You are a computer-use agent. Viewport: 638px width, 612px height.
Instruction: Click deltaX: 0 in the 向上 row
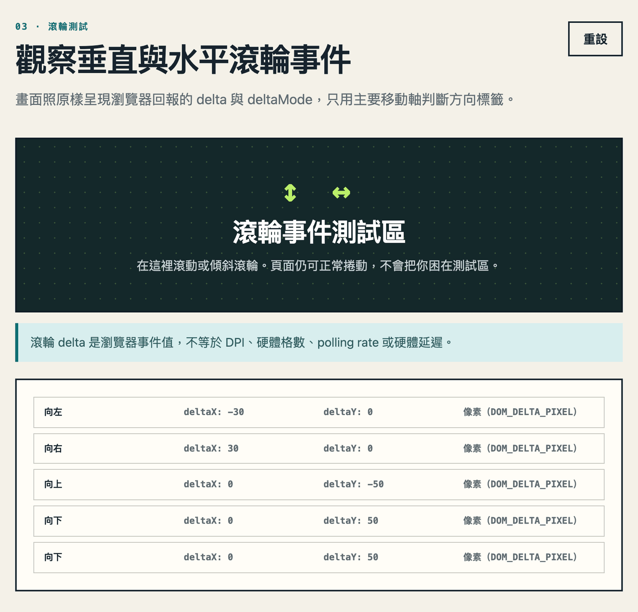point(208,484)
